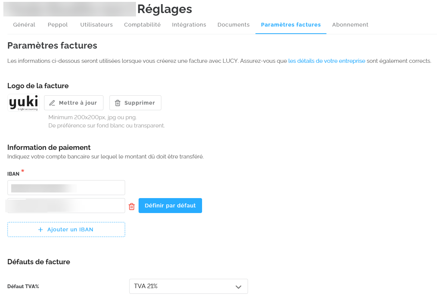Expand the Défaut TVA% dropdown chevron
Screen dimensions: 437x299
point(238,287)
